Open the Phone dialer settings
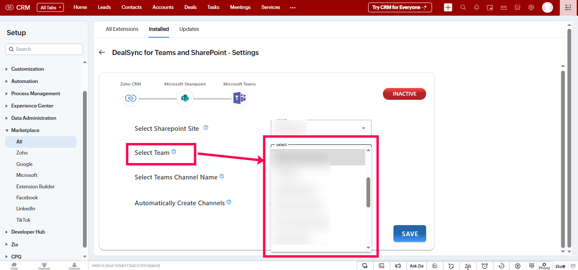Image resolution: width=578 pixels, height=270 pixels. point(544,266)
